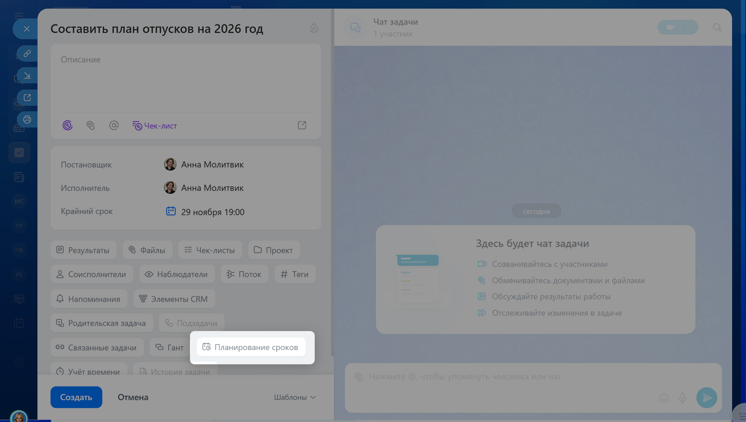Select the Наблюдатели chip

pyautogui.click(x=177, y=274)
